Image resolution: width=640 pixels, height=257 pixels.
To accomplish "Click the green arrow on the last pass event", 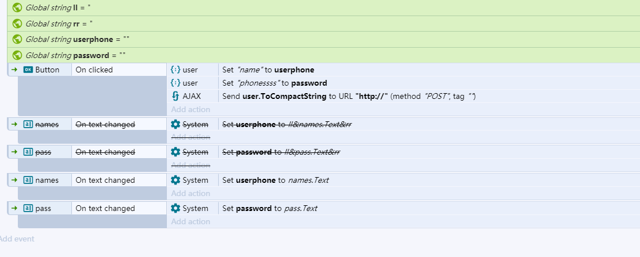I will (14, 208).
